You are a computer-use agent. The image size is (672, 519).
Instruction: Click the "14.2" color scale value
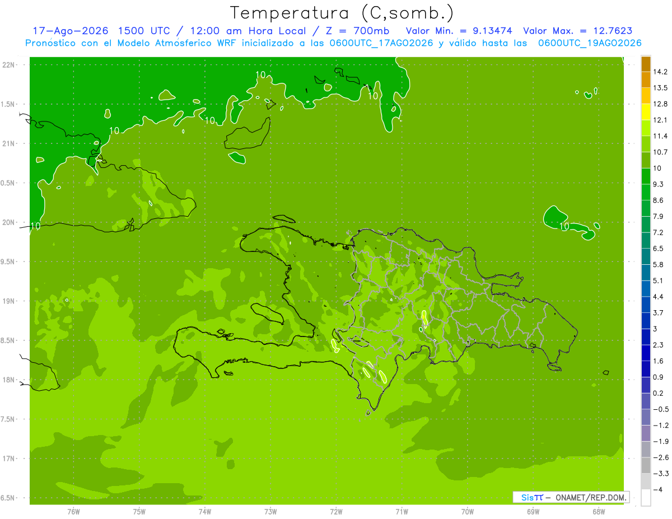(660, 72)
